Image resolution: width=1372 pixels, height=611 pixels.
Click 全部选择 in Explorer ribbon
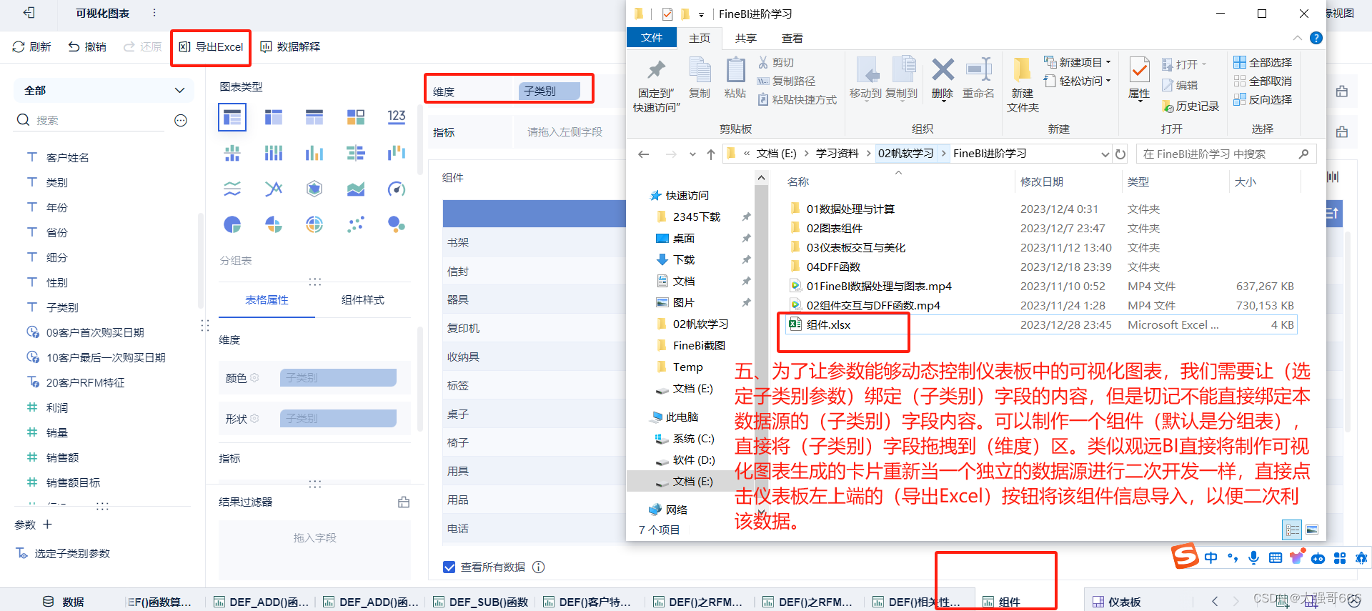click(1262, 62)
